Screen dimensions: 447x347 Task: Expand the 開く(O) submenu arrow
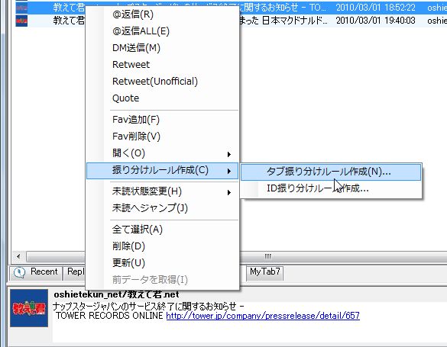229,154
